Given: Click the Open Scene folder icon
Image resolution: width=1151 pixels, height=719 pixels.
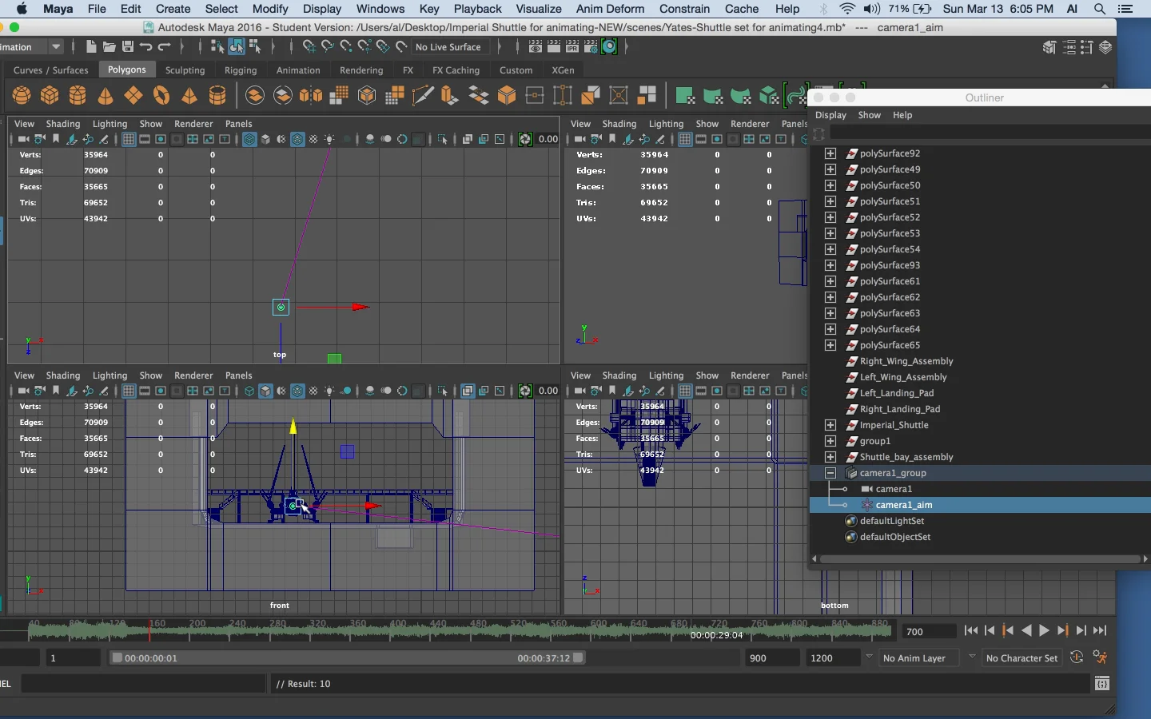Looking at the screenshot, I should coord(110,47).
